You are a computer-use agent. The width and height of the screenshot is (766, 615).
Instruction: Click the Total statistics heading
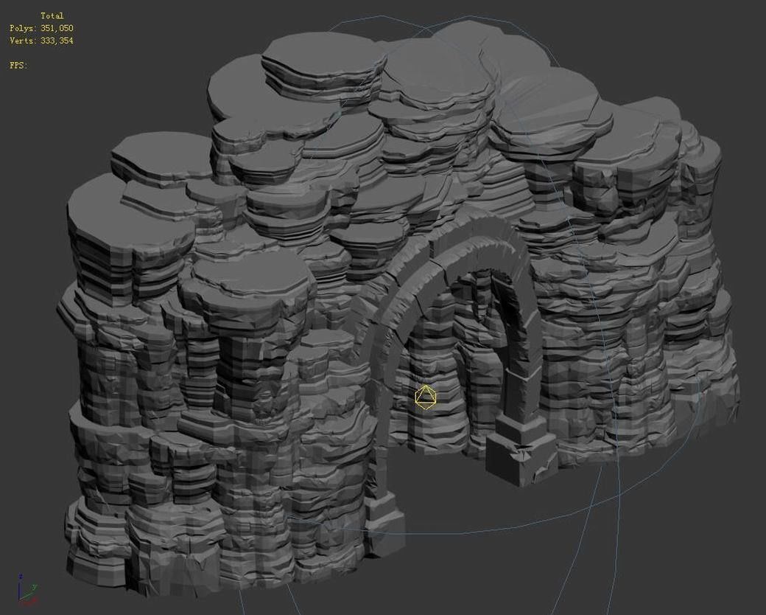(x=52, y=15)
